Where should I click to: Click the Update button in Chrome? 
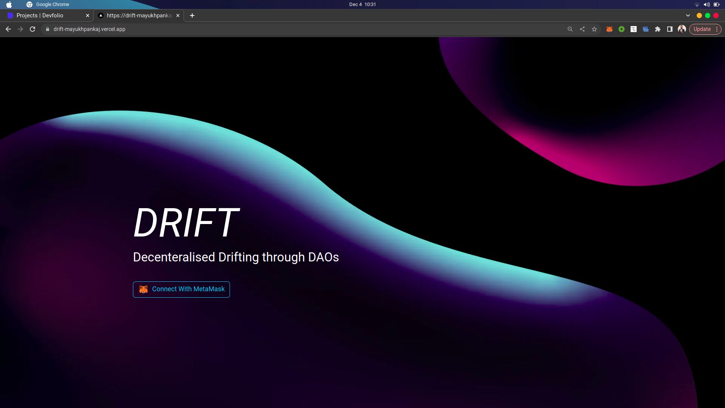click(702, 29)
